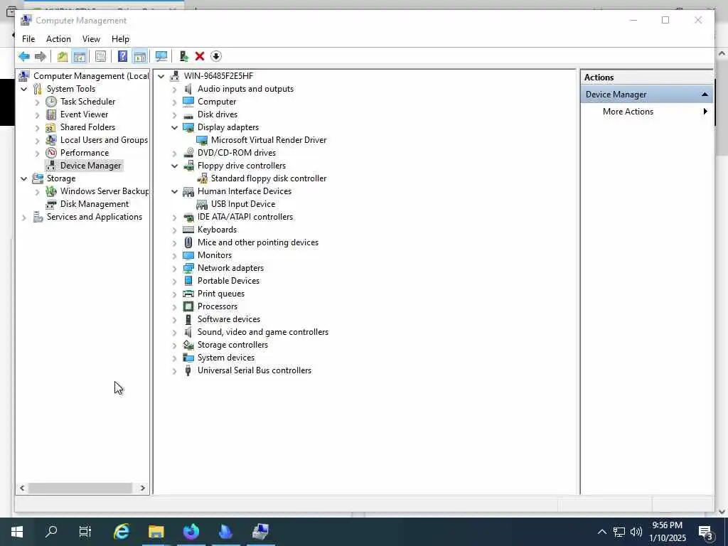Click Scan for hardware changes monitor icon

pos(161,57)
